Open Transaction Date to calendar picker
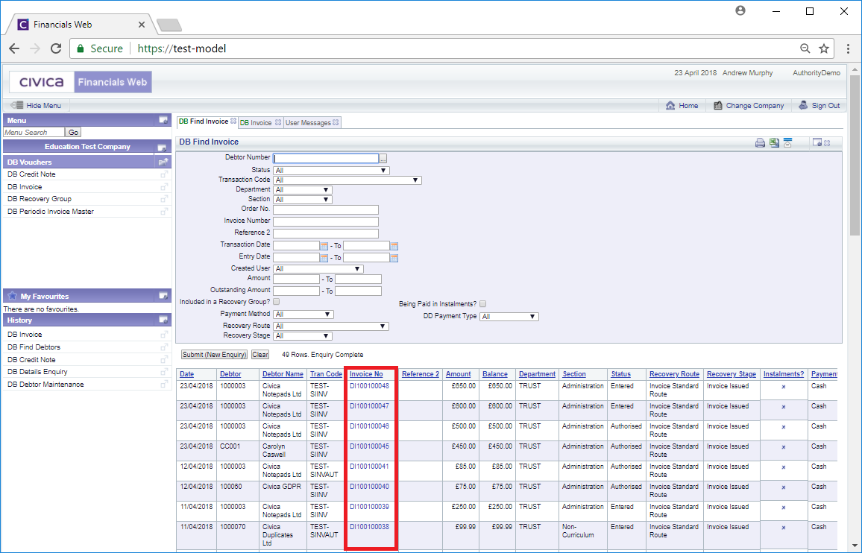 394,246
